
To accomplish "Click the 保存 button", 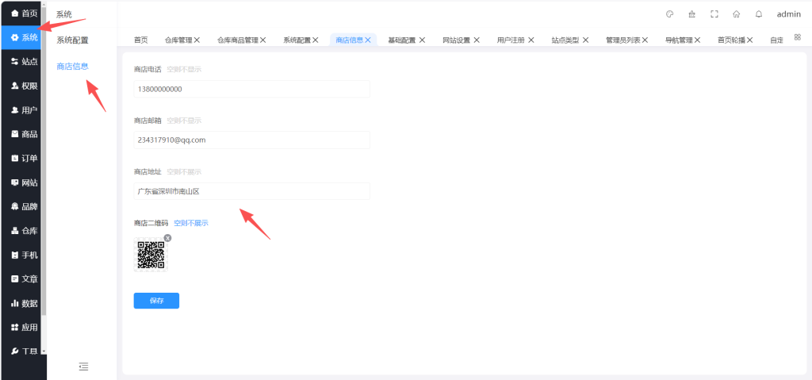I will (x=156, y=301).
